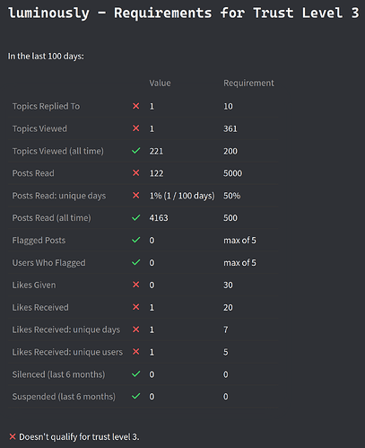This screenshot has width=365, height=448.
Task: Click the 5000 Posts Read requirement
Action: click(x=233, y=173)
